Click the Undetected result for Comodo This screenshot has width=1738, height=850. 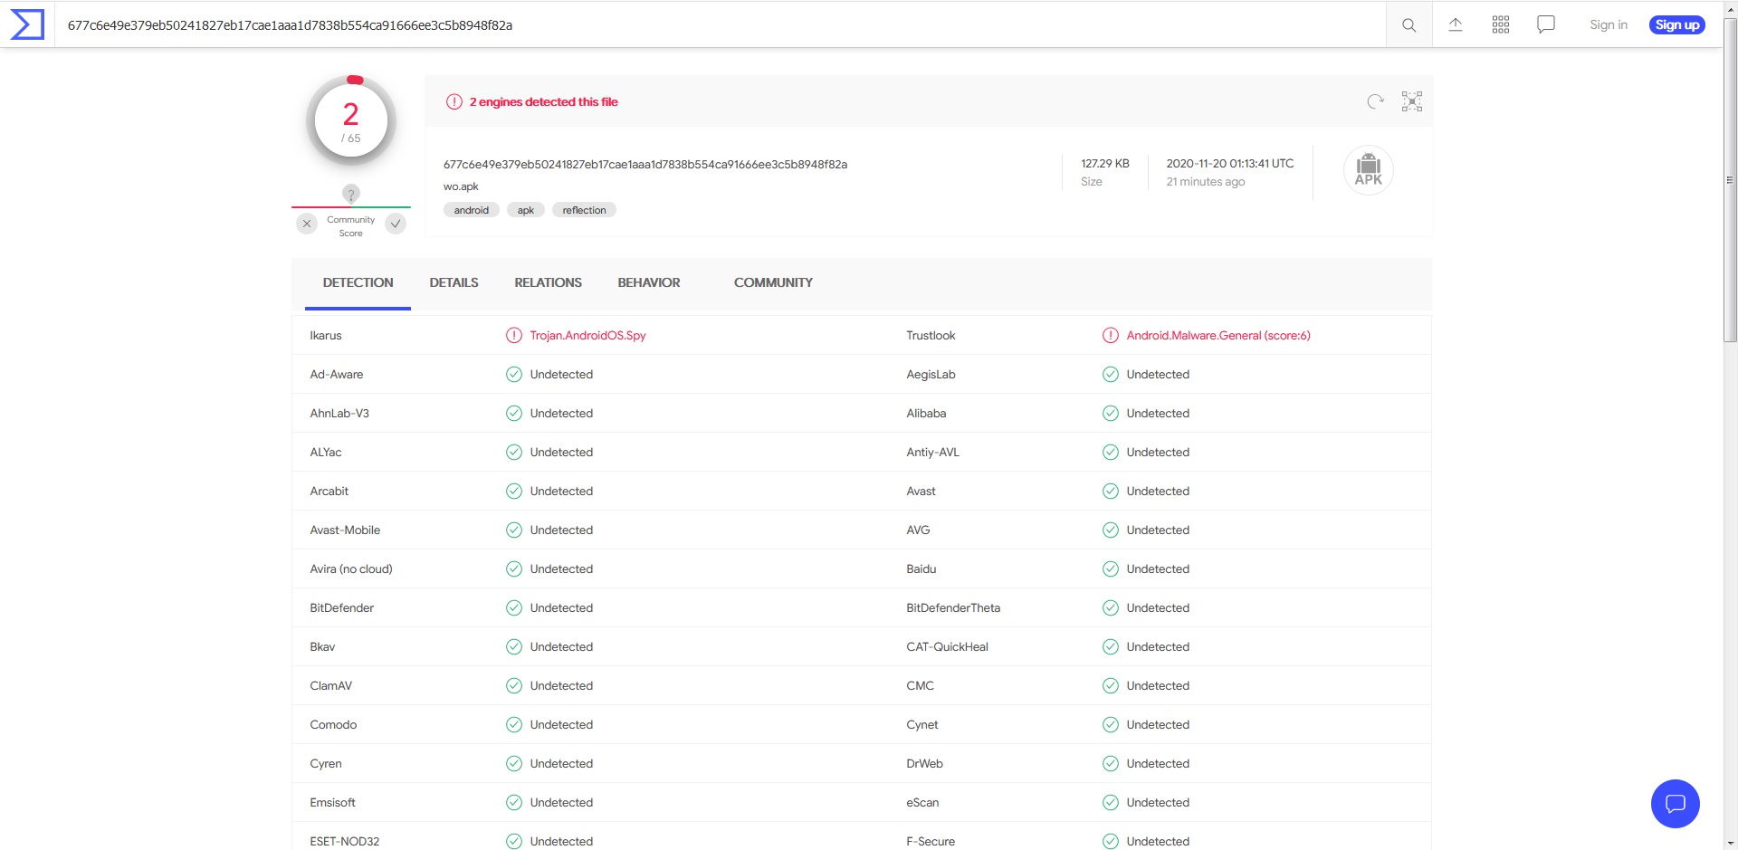(561, 725)
